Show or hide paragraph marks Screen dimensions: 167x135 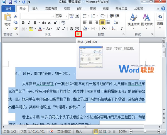(x=122, y=28)
